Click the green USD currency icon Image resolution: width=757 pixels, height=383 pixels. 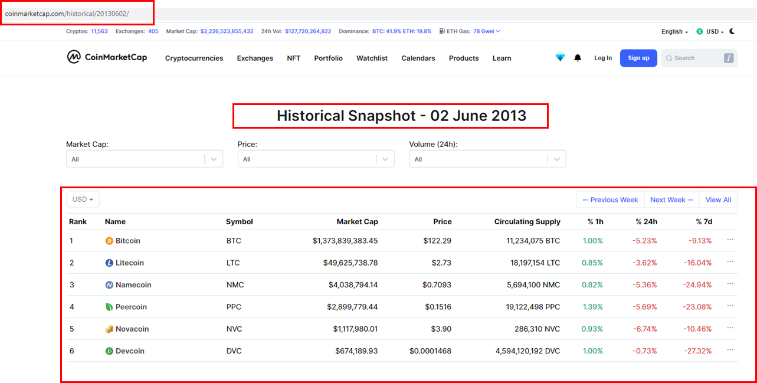[x=700, y=31]
